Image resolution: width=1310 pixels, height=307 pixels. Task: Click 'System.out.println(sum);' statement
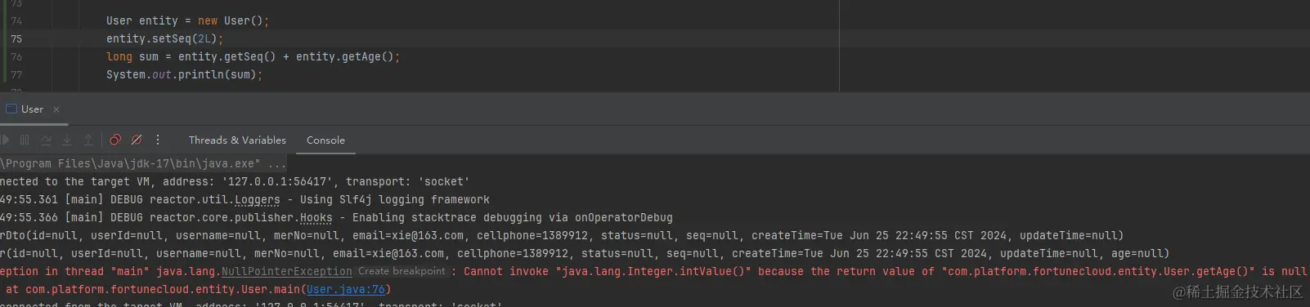coord(184,75)
